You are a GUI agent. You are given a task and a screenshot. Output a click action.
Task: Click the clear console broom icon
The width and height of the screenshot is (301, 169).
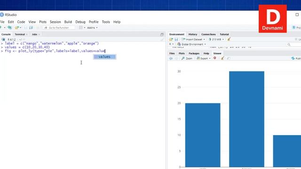[x=162, y=39]
